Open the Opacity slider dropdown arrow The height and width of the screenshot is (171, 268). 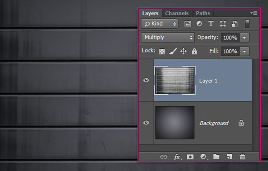tap(244, 38)
